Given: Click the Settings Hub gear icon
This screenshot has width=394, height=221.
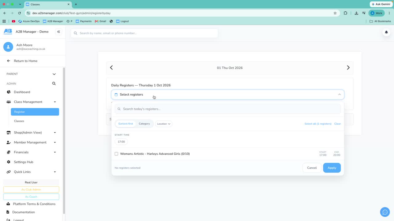Looking at the screenshot, I should (x=9, y=162).
